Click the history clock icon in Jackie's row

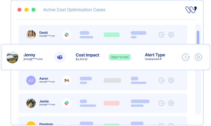pyautogui.click(x=162, y=103)
